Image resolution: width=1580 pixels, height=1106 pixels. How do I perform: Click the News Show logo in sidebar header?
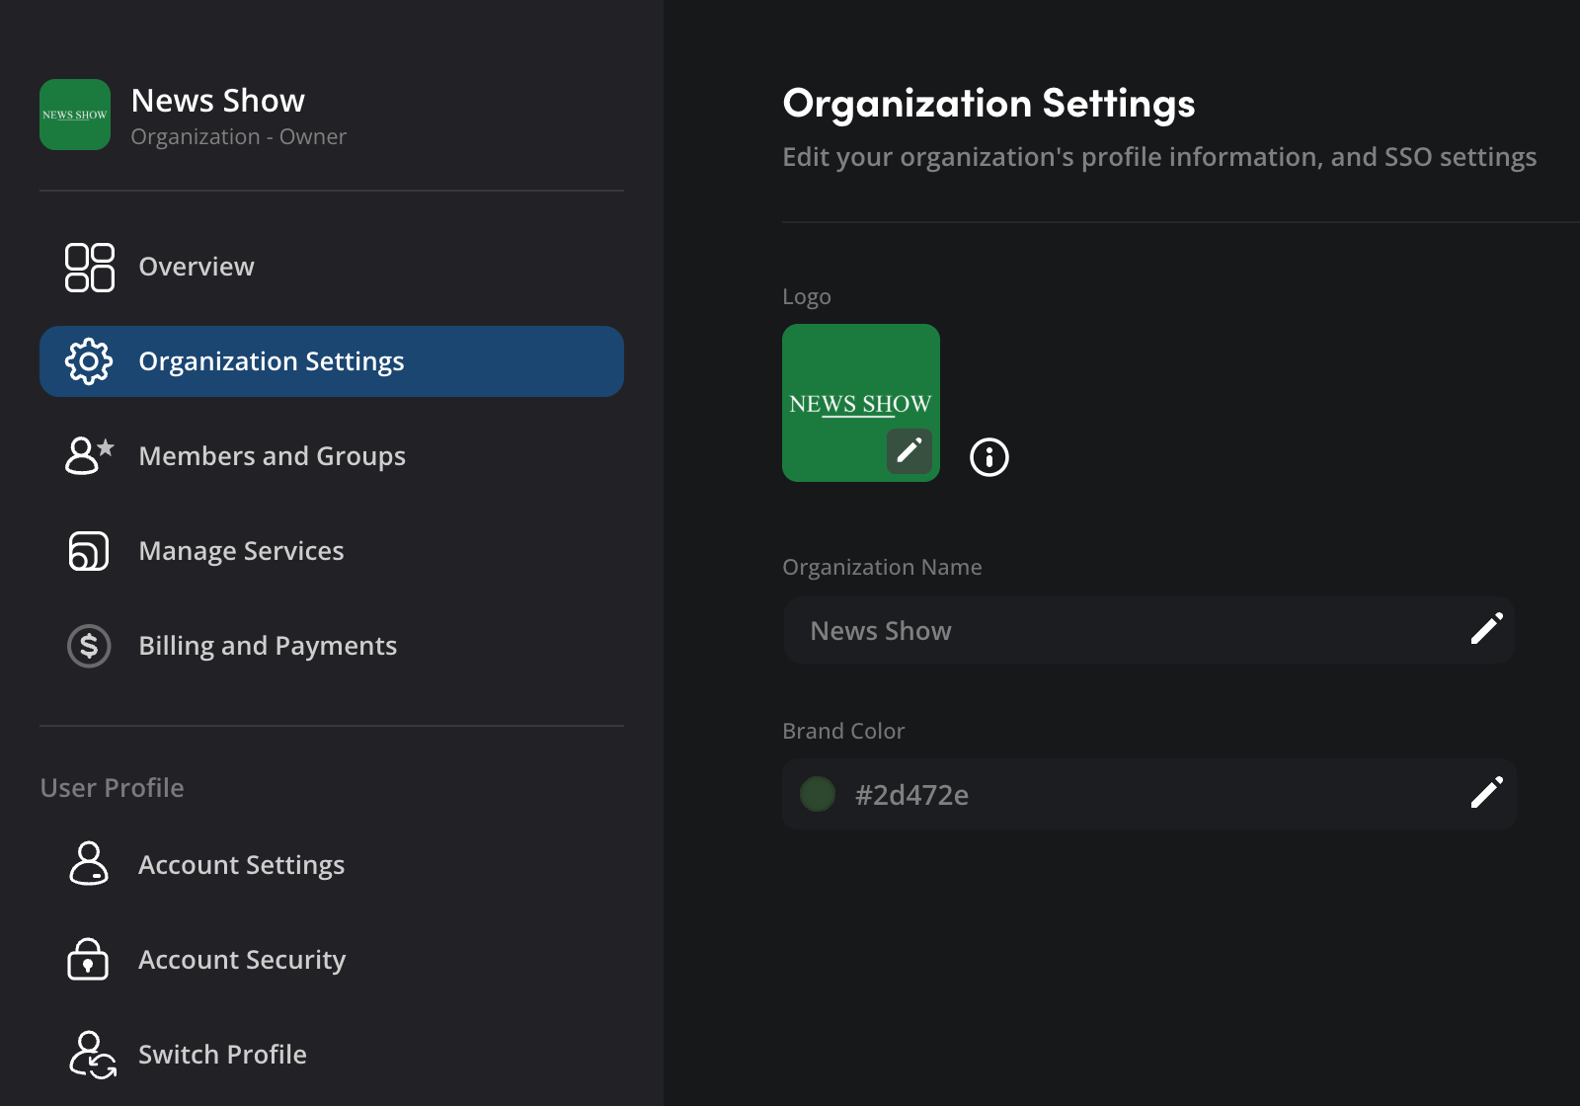click(75, 115)
